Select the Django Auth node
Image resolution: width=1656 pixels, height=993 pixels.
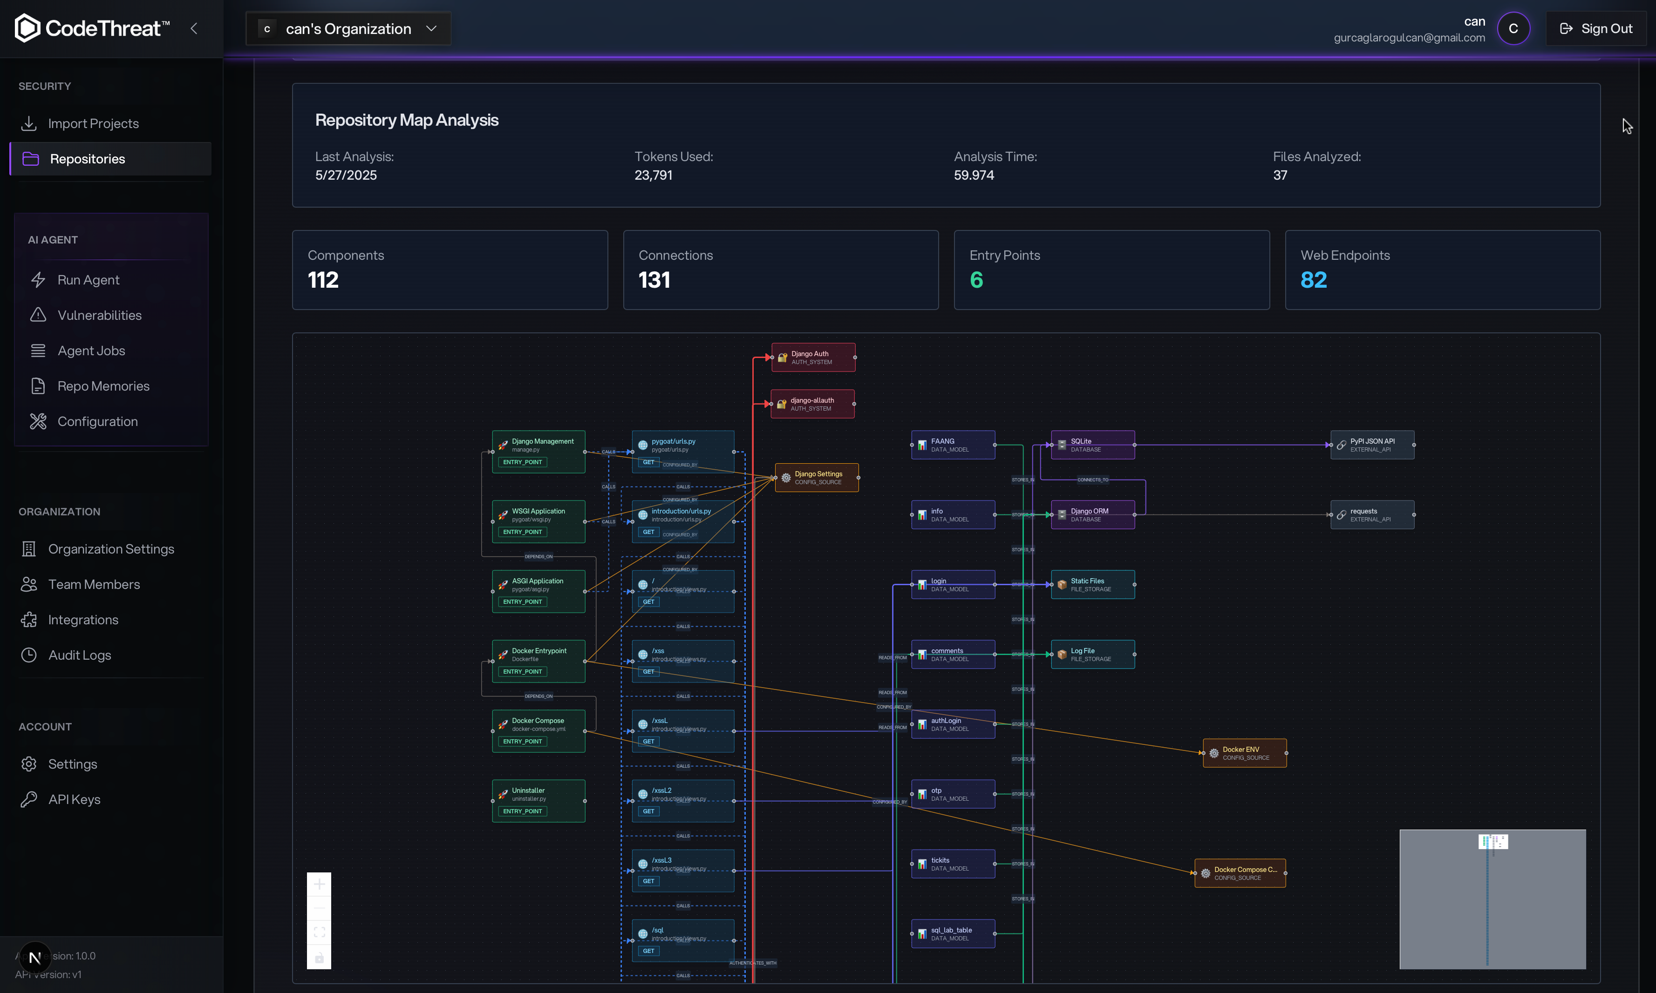(x=813, y=358)
